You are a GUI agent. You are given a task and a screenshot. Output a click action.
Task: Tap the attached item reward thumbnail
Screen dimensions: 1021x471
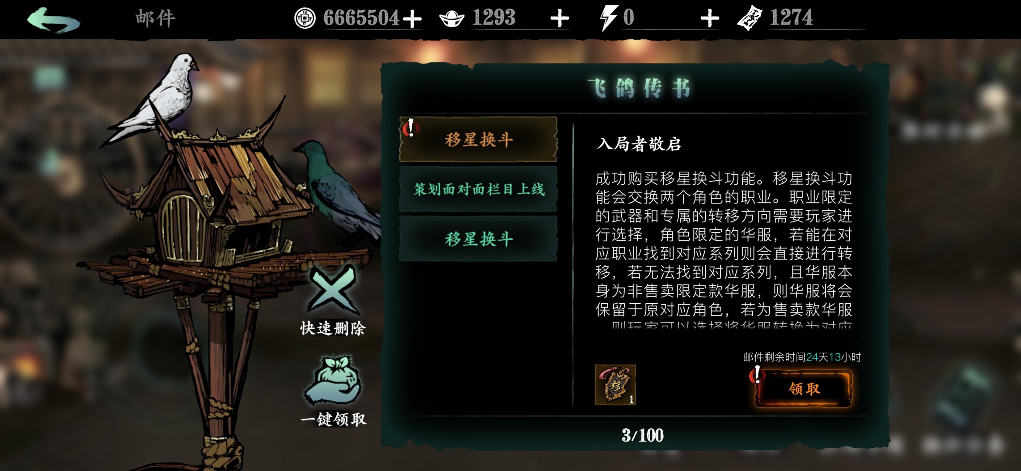[x=615, y=385]
